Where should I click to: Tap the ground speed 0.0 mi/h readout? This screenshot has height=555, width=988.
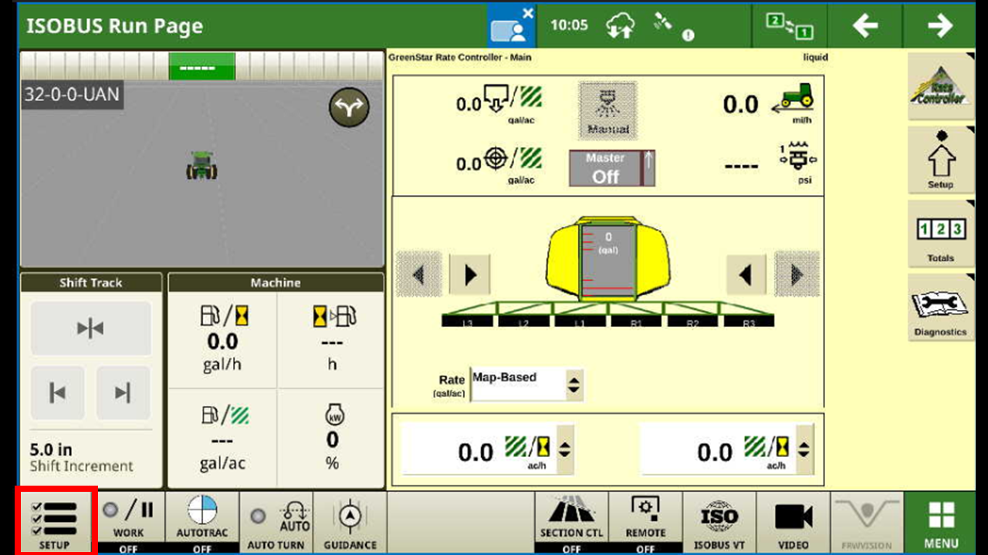click(x=768, y=103)
